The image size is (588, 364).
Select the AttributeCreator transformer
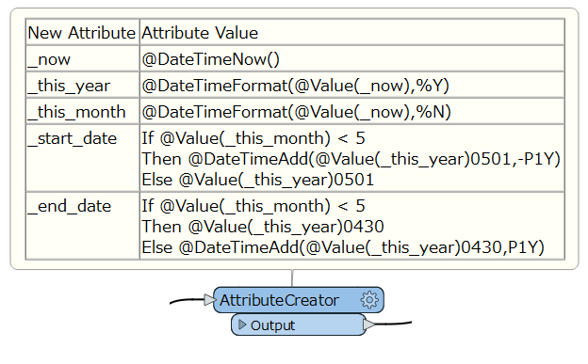299,300
